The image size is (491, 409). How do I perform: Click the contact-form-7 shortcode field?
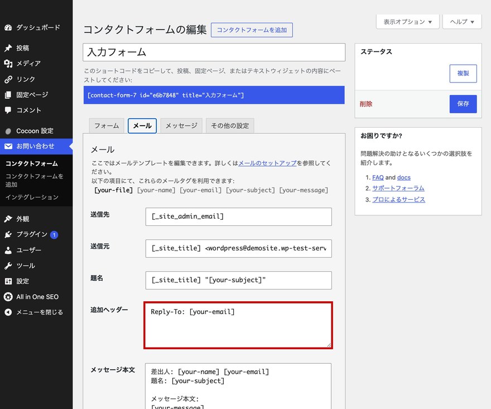tap(214, 95)
